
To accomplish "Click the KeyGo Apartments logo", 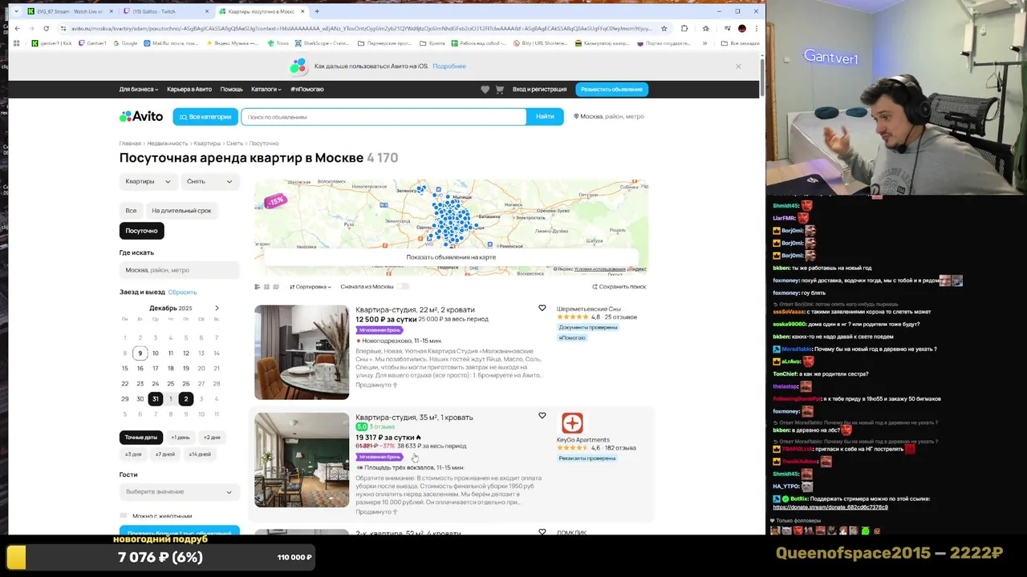I will click(572, 422).
